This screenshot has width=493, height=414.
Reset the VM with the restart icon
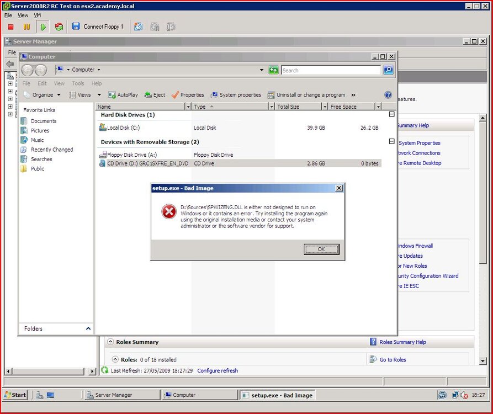pyautogui.click(x=59, y=26)
